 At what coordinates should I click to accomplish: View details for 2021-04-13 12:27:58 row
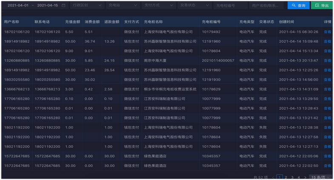click(327, 137)
